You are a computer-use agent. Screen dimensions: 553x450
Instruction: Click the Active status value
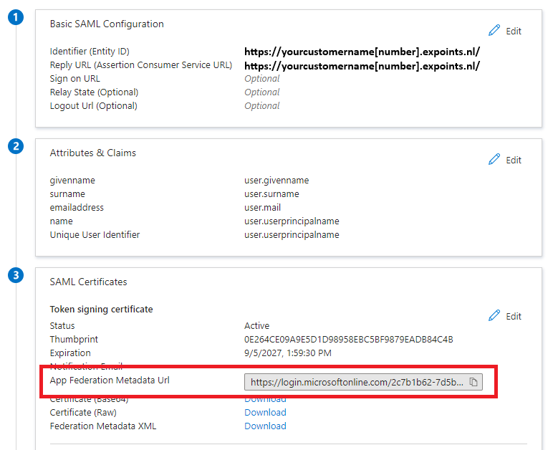(x=256, y=325)
